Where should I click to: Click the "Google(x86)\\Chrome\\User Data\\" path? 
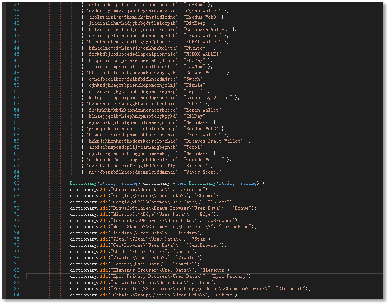click(156, 202)
